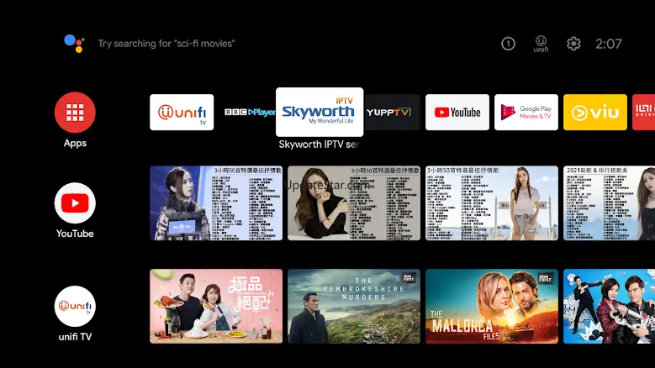
Task: Click the 2:07 clock display
Action: pyautogui.click(x=609, y=44)
